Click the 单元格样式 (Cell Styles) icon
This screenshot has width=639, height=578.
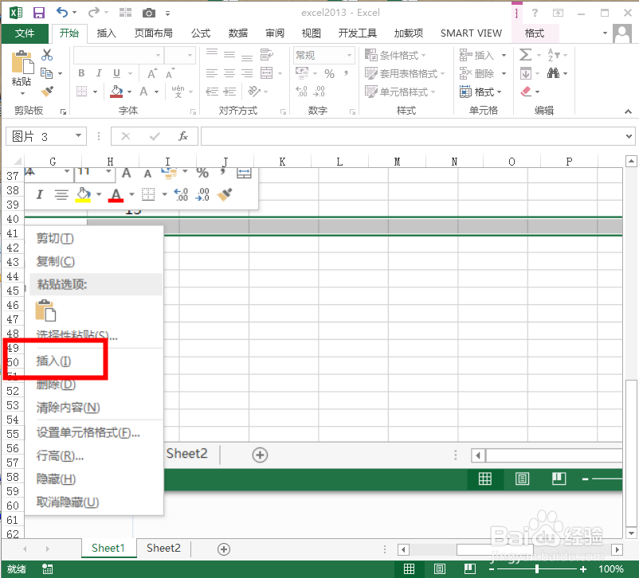(371, 91)
